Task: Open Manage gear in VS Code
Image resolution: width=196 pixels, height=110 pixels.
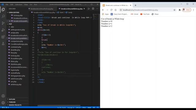Action: 3,103
